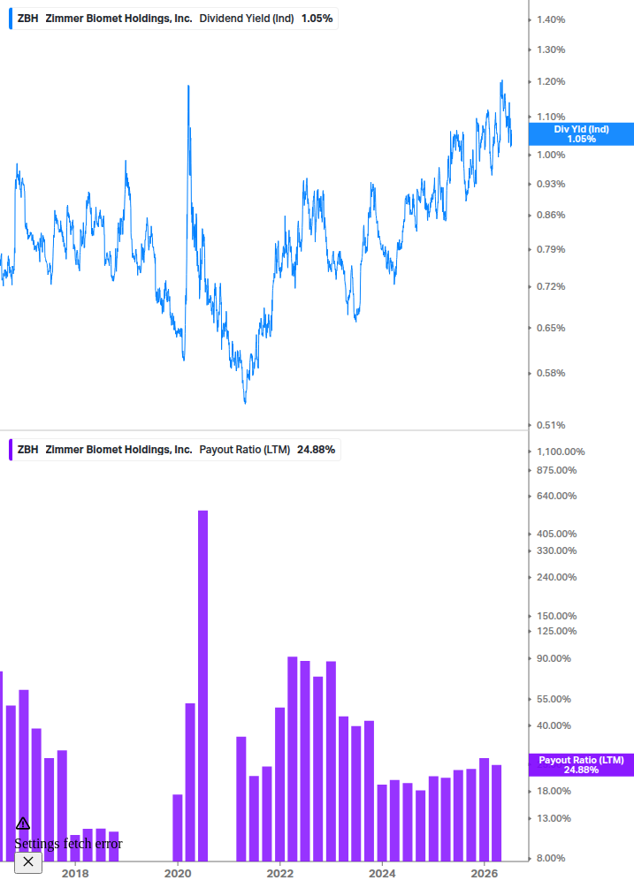Click the 55.00% payout ratio axis label

pyautogui.click(x=554, y=700)
